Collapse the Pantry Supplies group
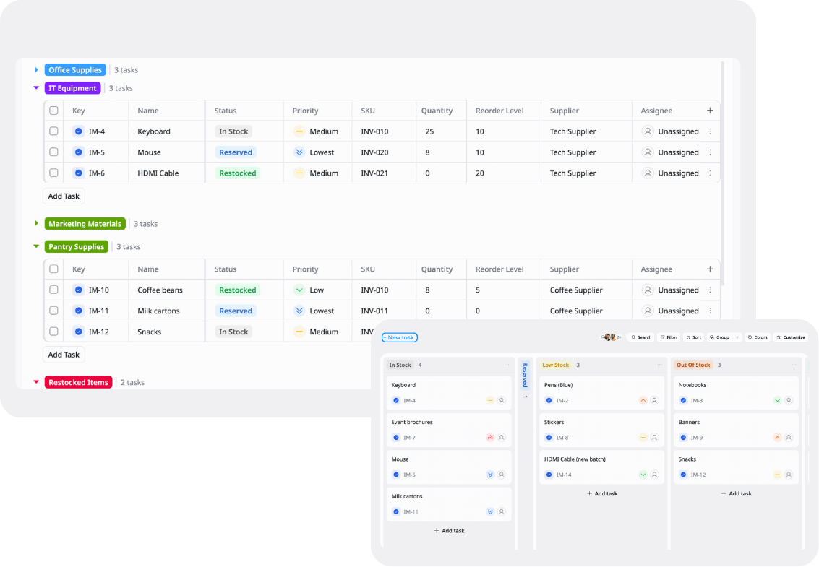The image size is (819, 567). (36, 246)
